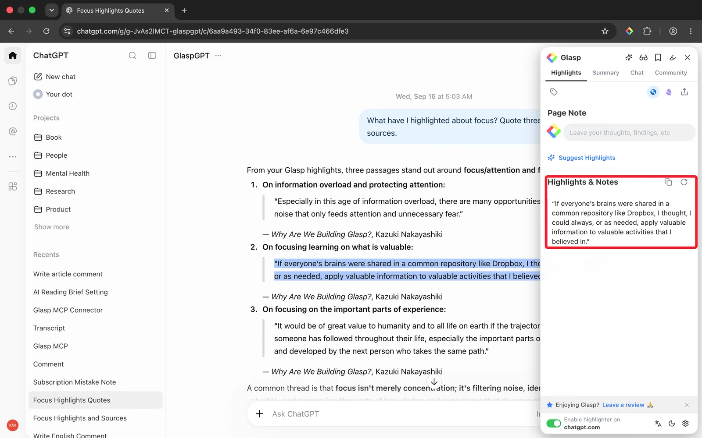Expand projects with Show more
Image resolution: width=702 pixels, height=438 pixels.
coord(52,227)
